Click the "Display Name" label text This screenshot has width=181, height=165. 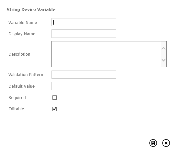[x=22, y=34]
